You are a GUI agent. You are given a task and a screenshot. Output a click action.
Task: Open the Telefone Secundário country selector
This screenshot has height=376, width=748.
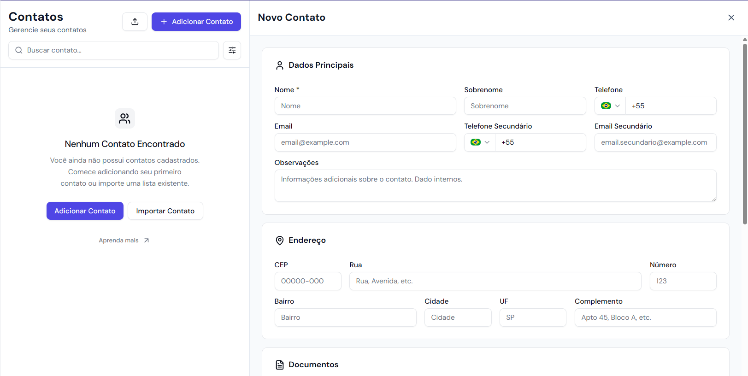480,142
